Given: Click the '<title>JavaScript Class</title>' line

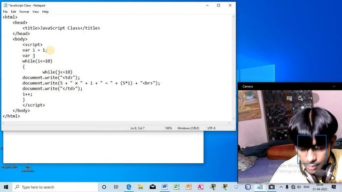Looking at the screenshot, I should pos(61,28).
